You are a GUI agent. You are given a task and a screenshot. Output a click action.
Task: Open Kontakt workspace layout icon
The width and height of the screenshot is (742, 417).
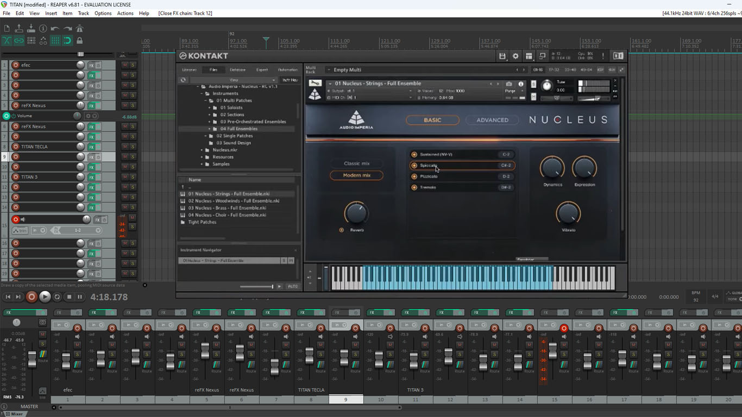coord(529,56)
